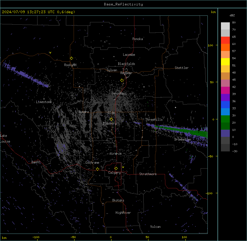Click the km unit label at the bottom left
Screen dimensions: 247x241
[x=4, y=238]
